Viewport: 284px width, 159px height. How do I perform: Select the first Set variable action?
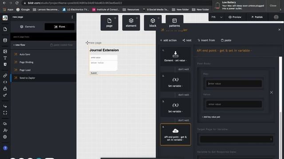(175, 82)
